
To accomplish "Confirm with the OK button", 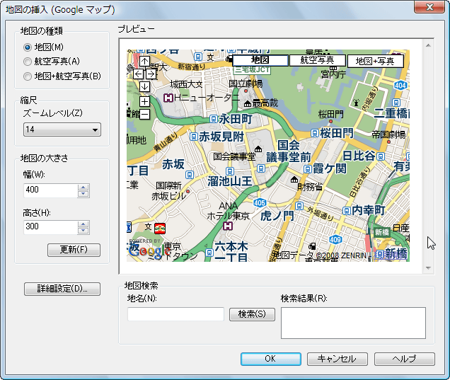I will click(270, 359).
